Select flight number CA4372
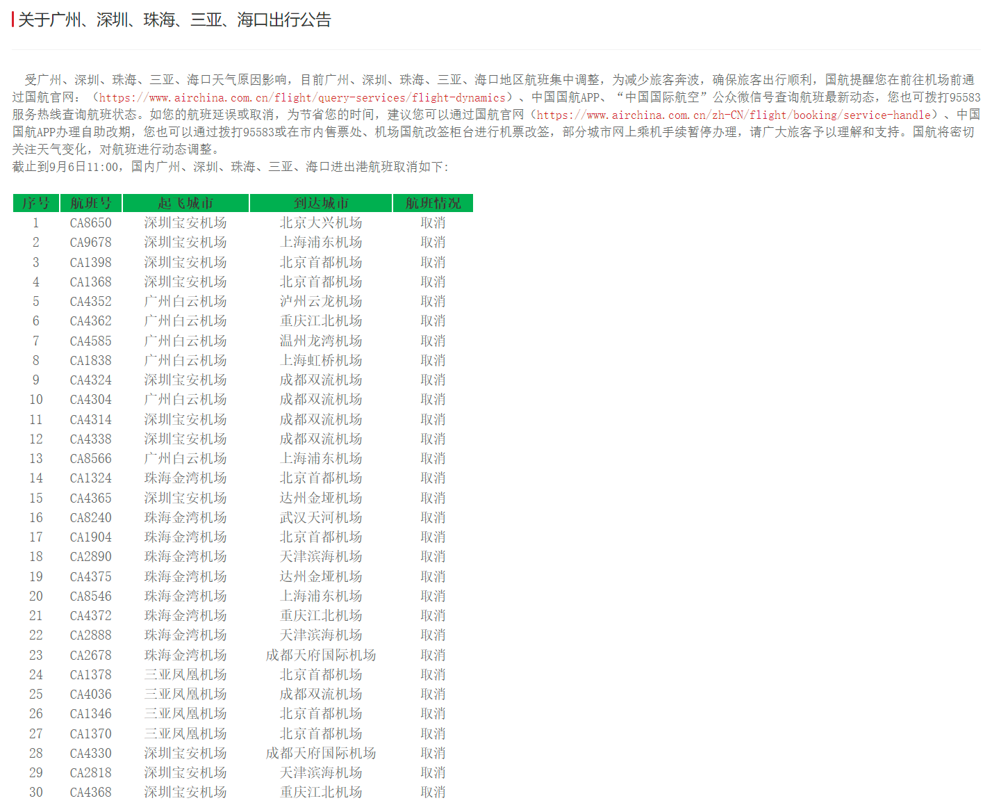The height and width of the screenshot is (803, 1001). pos(91,616)
